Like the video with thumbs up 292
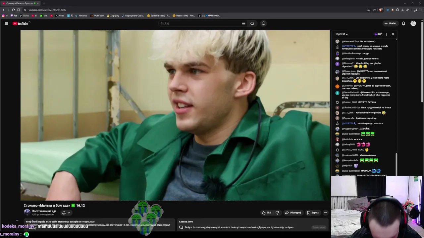 coord(267,213)
